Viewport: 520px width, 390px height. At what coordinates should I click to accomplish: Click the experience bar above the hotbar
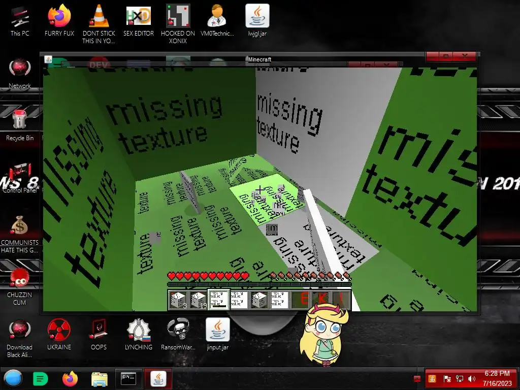[x=259, y=284]
